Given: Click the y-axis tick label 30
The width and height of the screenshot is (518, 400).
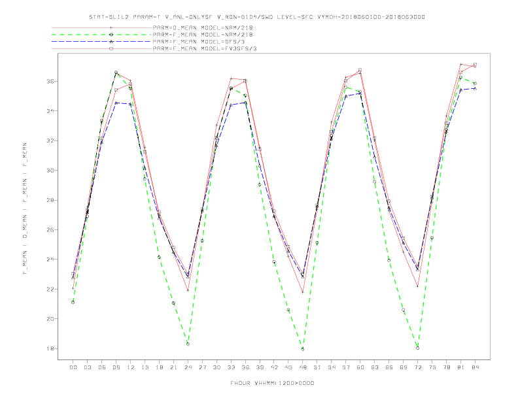Looking at the screenshot, I should click(x=50, y=171).
